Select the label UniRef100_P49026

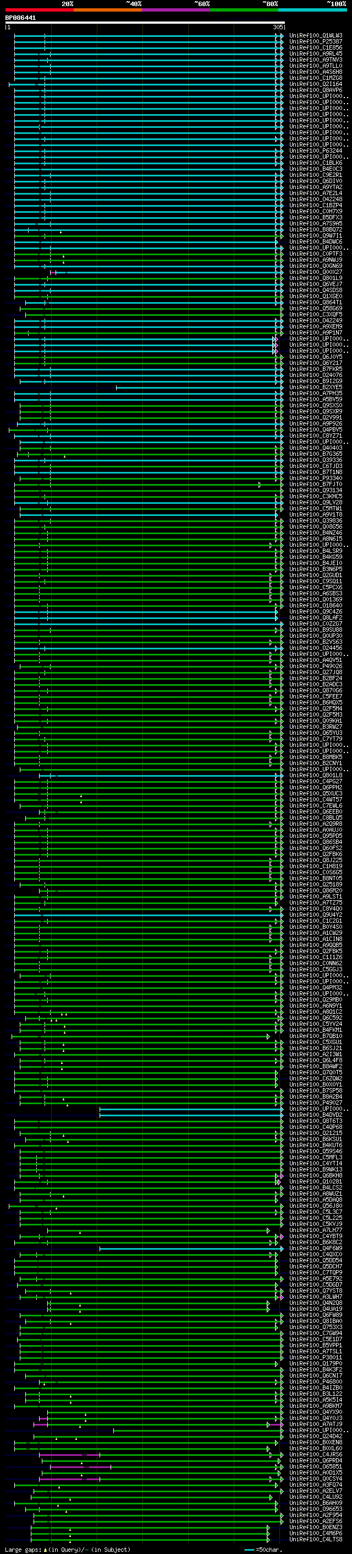point(316,666)
